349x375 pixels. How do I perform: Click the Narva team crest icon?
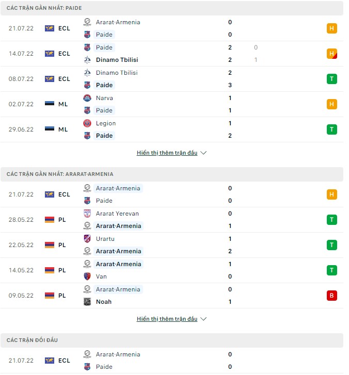(x=87, y=98)
